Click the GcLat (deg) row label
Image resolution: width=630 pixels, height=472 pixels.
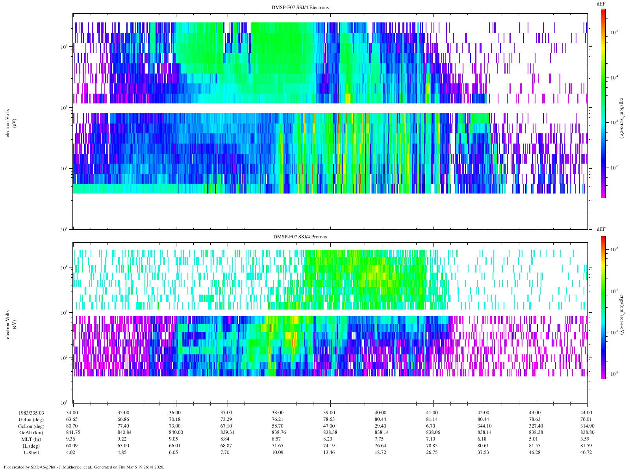point(31,419)
